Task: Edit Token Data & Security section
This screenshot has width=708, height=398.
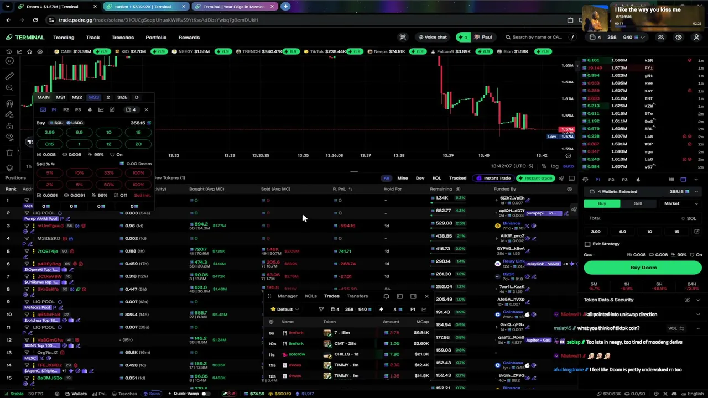Action: [x=687, y=300]
